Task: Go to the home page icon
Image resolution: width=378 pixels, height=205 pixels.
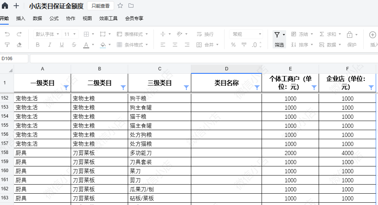Action: (5, 6)
